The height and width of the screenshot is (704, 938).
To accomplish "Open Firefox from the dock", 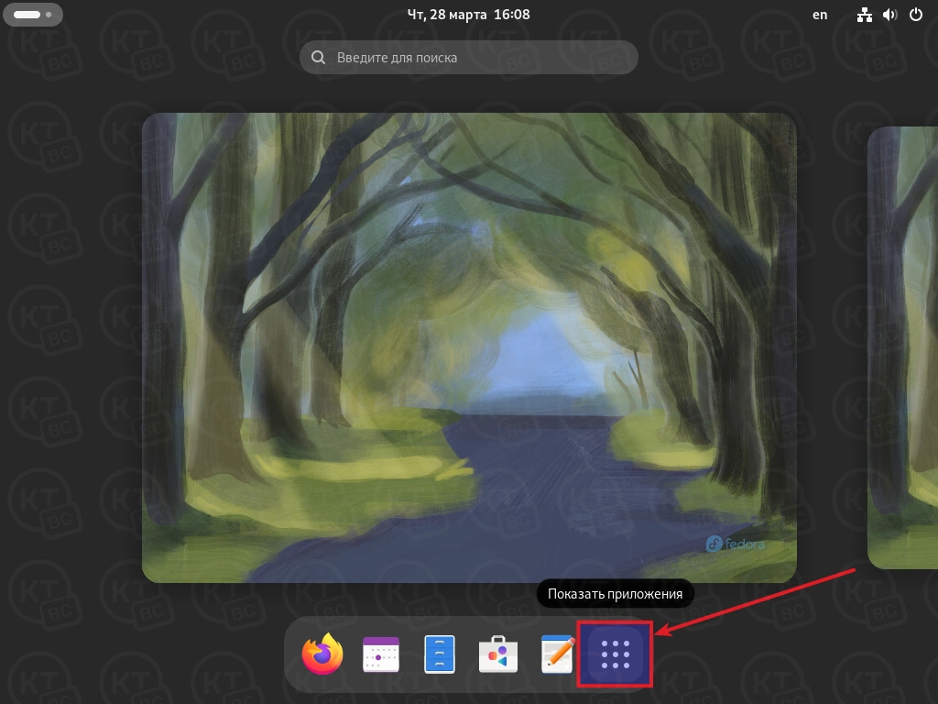I will point(322,654).
